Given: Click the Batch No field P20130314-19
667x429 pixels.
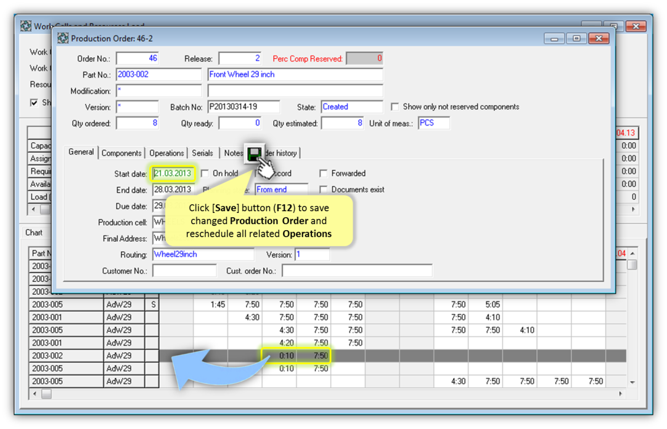Looking at the screenshot, I should (x=243, y=107).
